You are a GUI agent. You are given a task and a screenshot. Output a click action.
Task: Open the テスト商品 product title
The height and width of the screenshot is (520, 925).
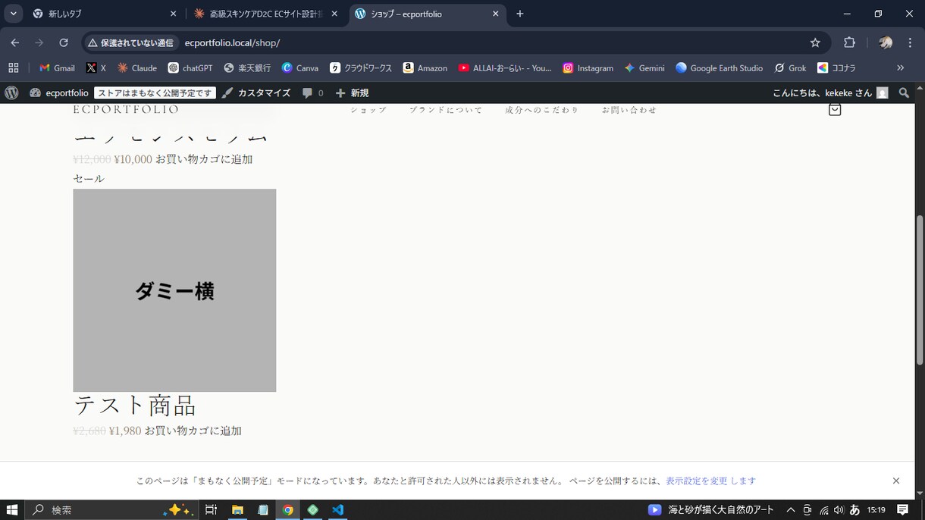click(135, 406)
